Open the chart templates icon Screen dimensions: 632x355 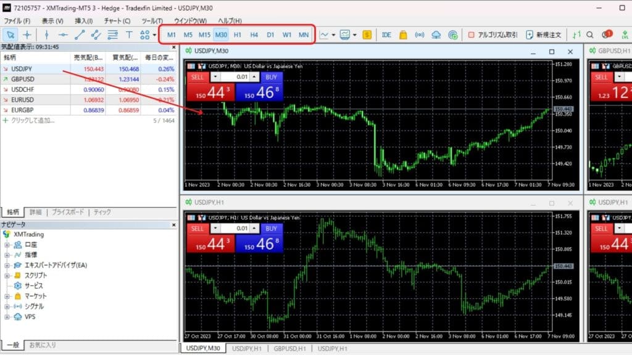pos(345,35)
